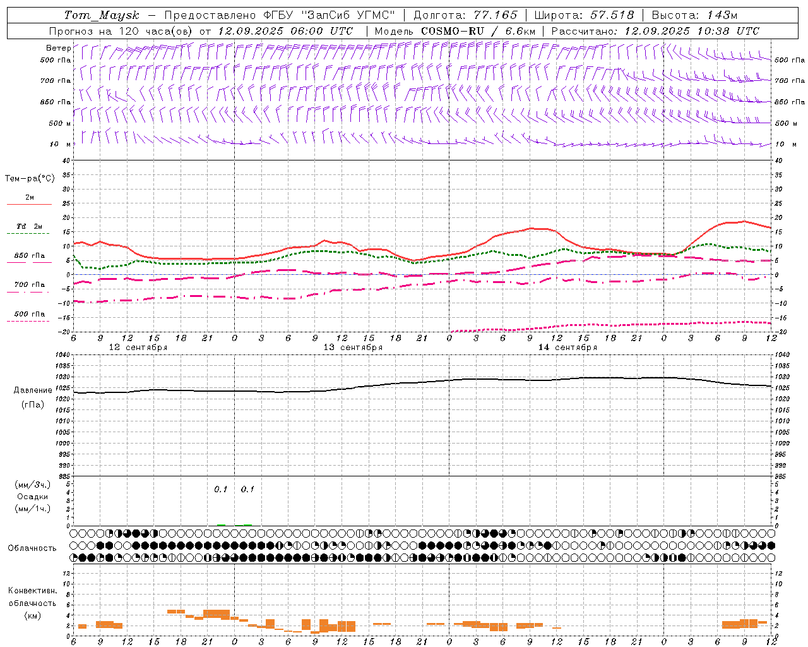Click the first 0.1 precipitation value
The height and width of the screenshot is (647, 808).
(220, 489)
